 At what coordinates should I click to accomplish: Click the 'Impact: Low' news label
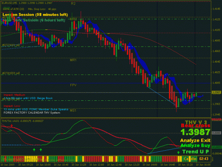[x=12, y=106]
